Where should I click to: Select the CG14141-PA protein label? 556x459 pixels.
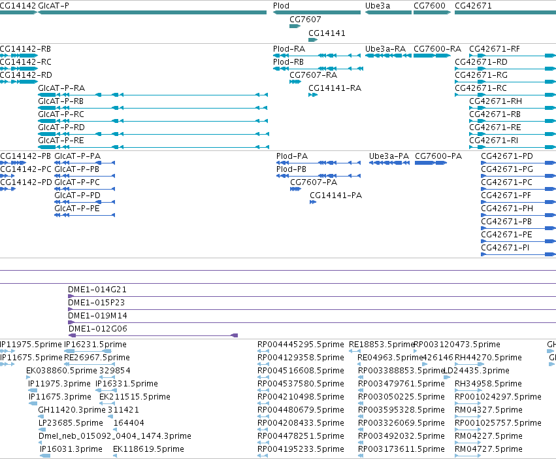336,195
